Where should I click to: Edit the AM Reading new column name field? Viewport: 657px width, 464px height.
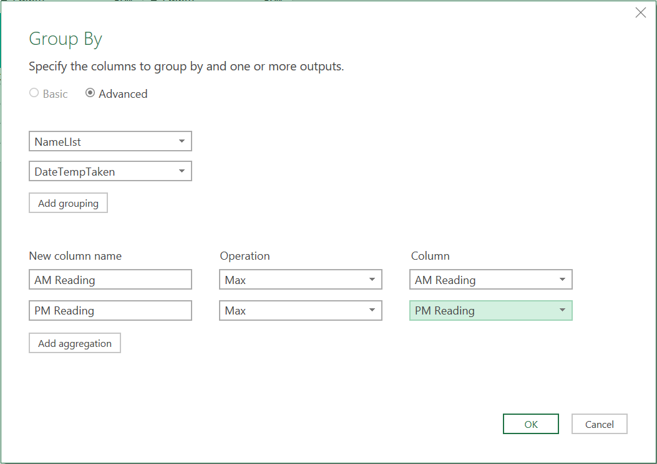(x=110, y=280)
